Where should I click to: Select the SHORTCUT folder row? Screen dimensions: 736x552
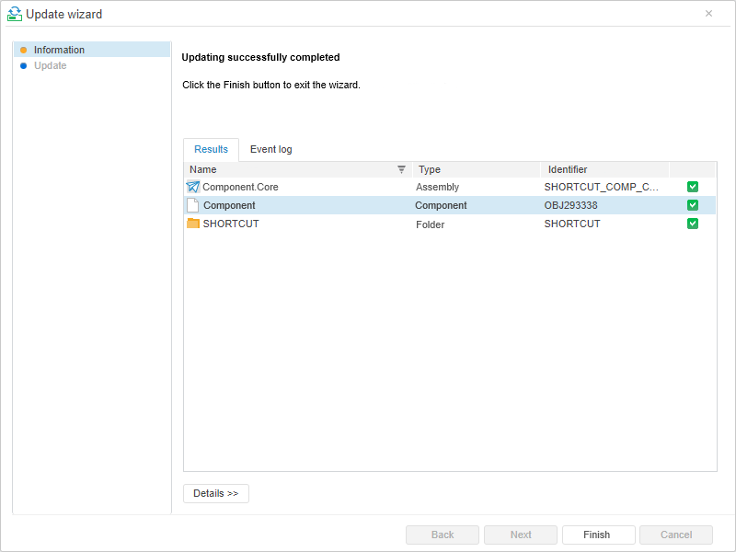pyautogui.click(x=368, y=224)
